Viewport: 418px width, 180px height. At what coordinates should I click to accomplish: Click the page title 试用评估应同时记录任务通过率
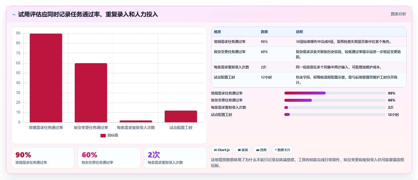tap(88, 14)
